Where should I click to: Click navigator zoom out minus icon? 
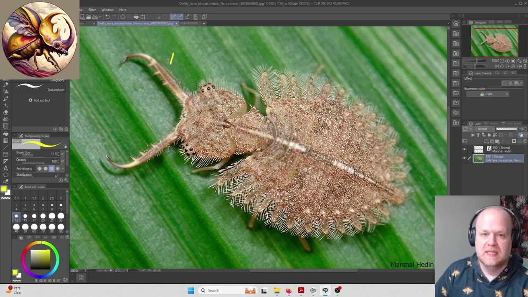(x=502, y=61)
